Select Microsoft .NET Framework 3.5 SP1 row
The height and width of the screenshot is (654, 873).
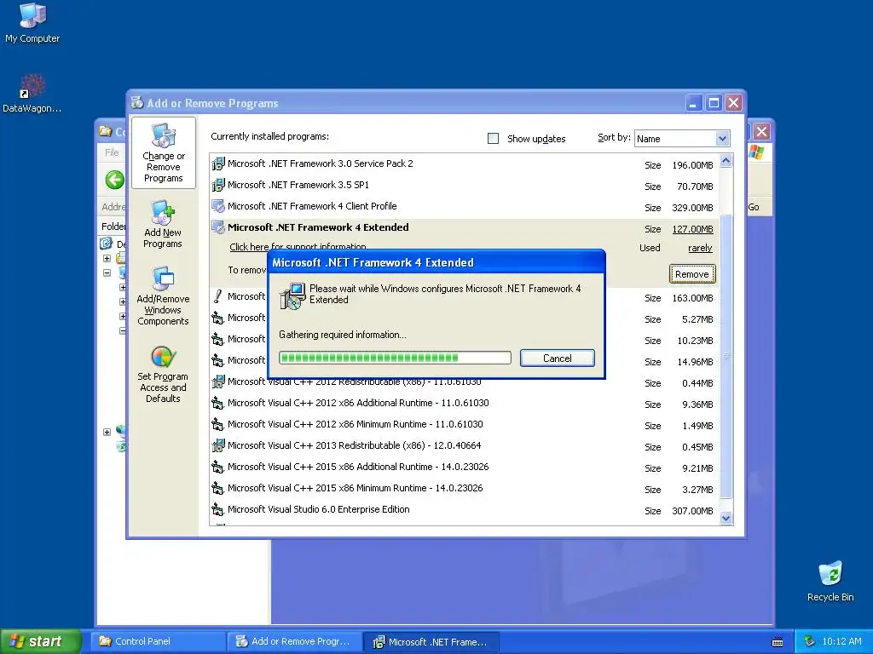click(463, 185)
